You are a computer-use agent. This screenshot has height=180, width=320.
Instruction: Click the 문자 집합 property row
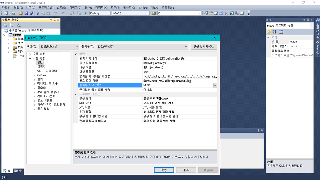pyautogui.click(x=147, y=112)
